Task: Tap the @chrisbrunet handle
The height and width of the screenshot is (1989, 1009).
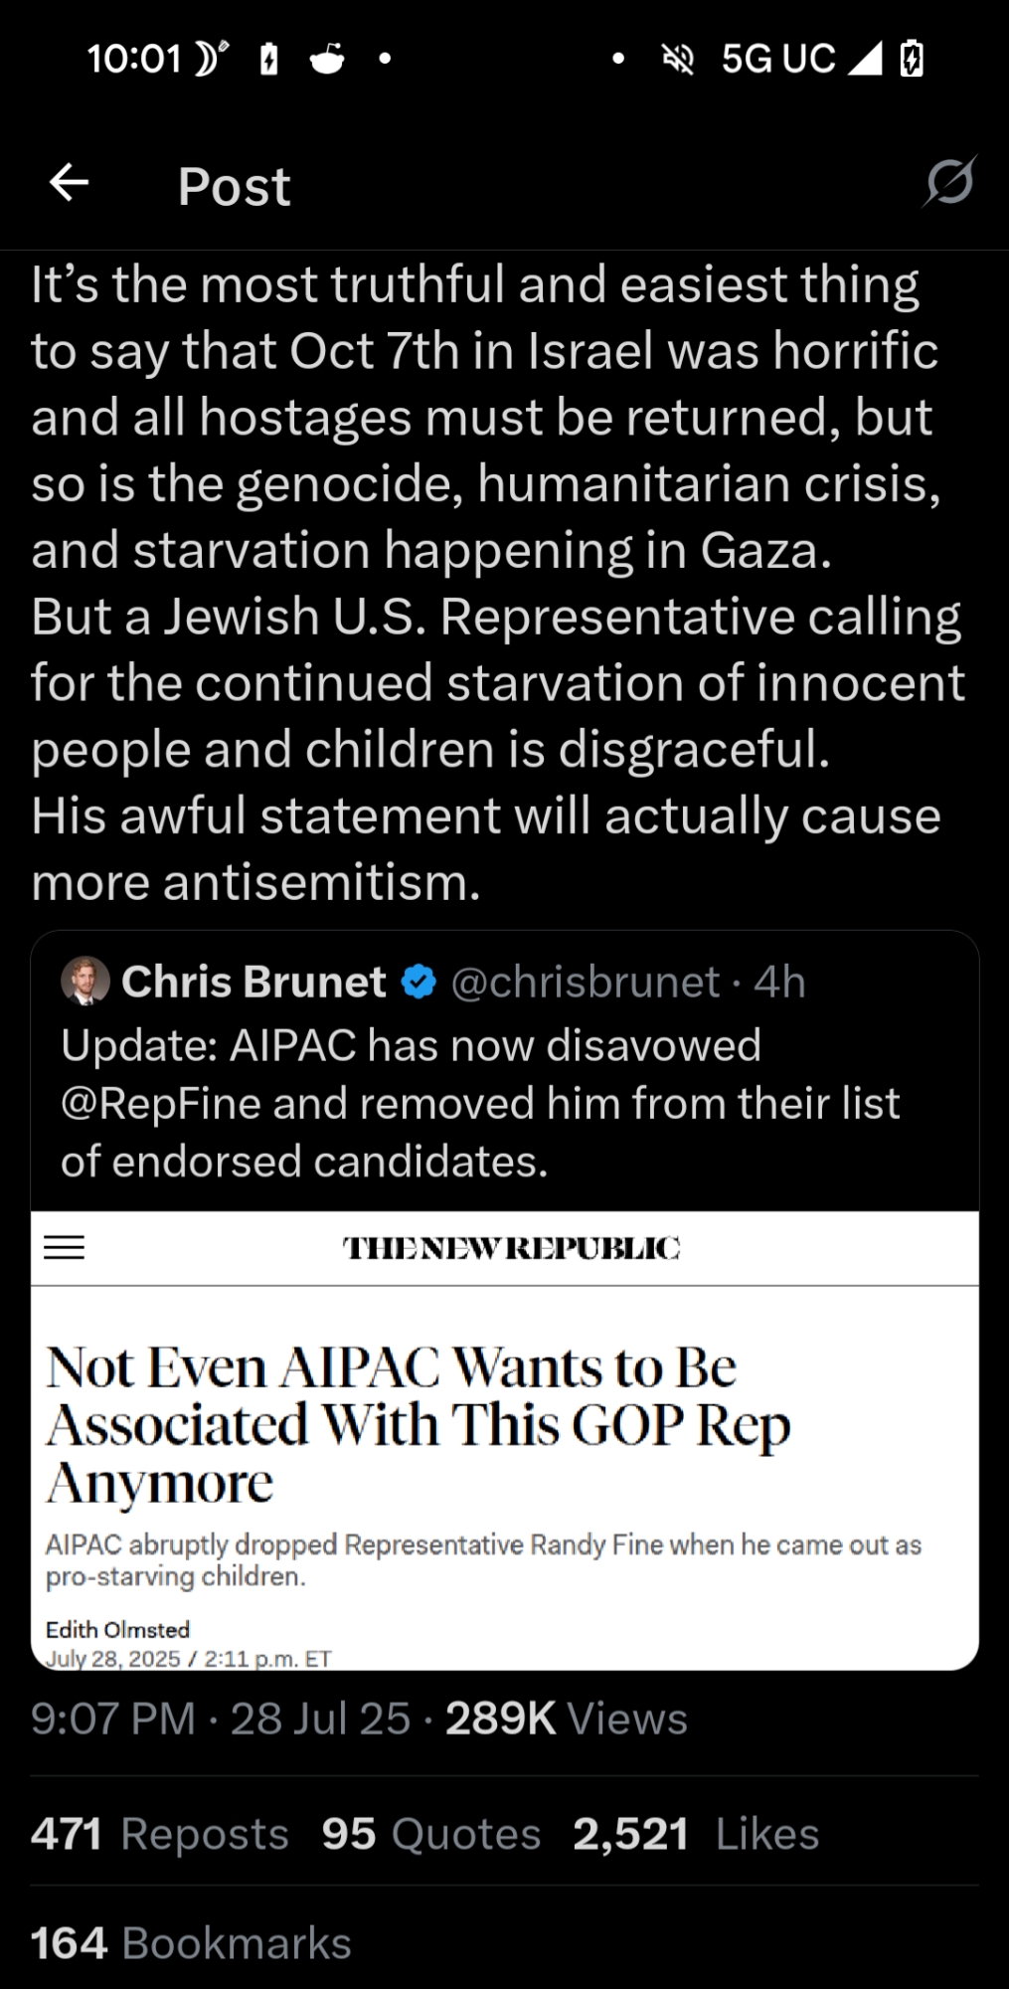Action: click(x=585, y=983)
